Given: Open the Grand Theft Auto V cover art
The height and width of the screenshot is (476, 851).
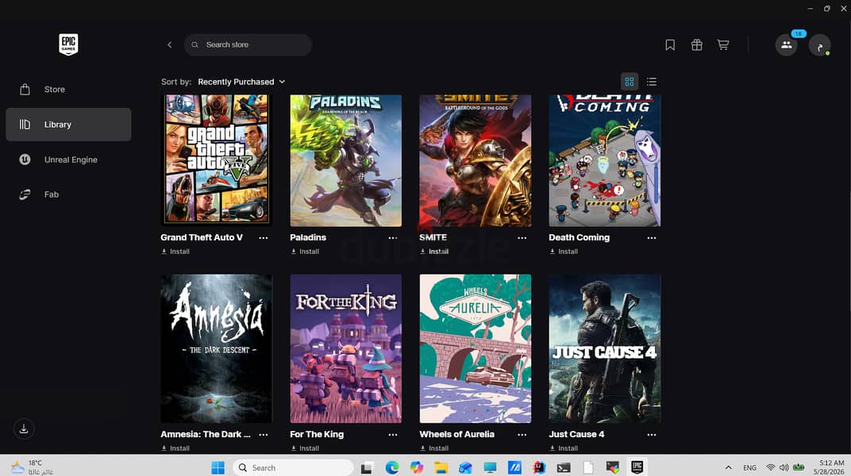Looking at the screenshot, I should (x=217, y=160).
